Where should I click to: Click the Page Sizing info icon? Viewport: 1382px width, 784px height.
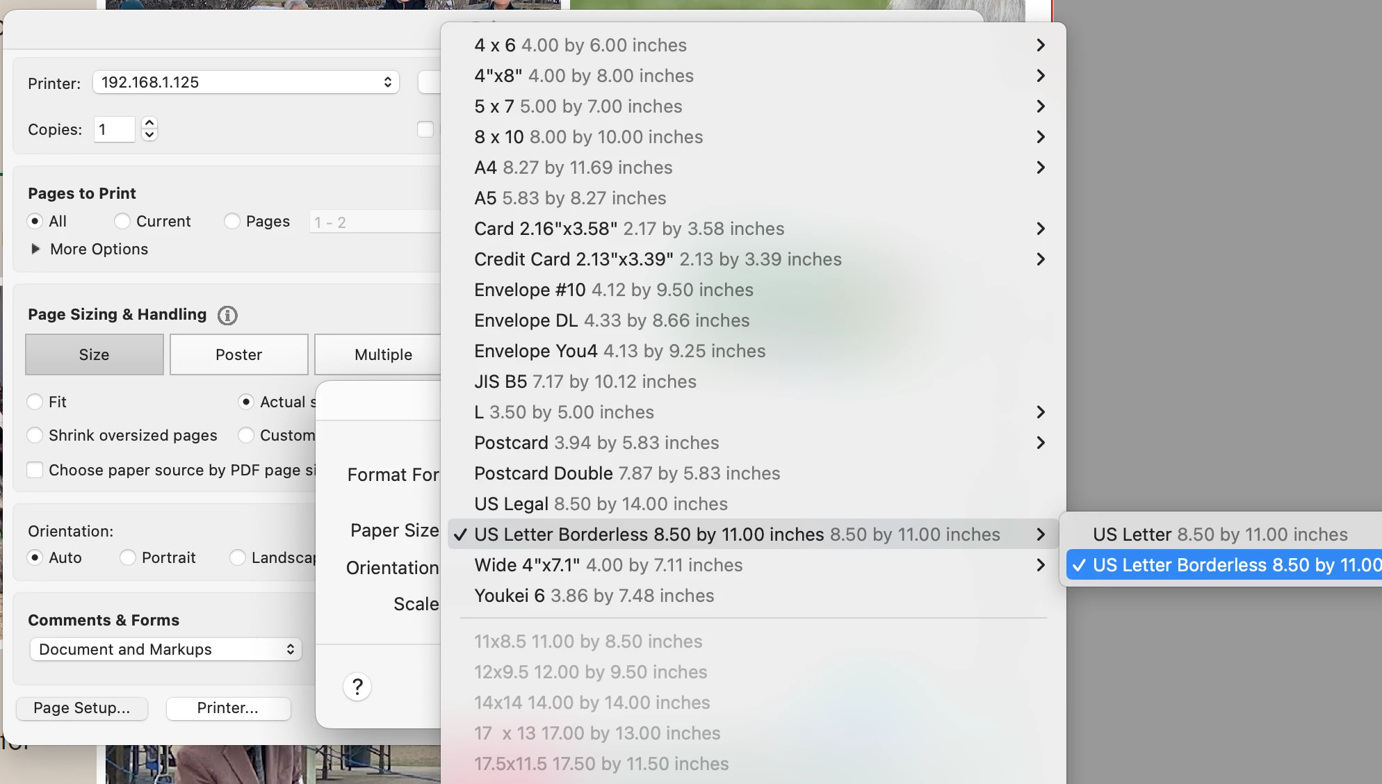(227, 316)
